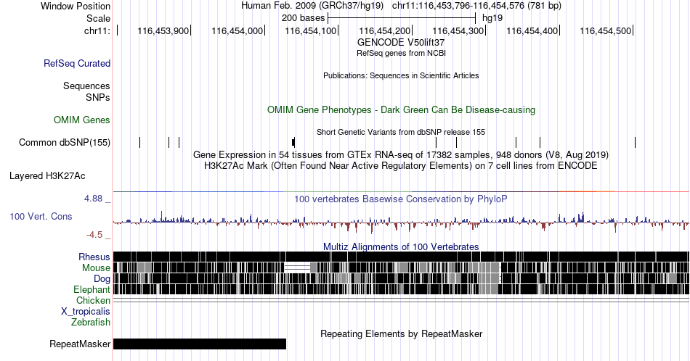Click the RepeatMasker track label

click(80, 344)
